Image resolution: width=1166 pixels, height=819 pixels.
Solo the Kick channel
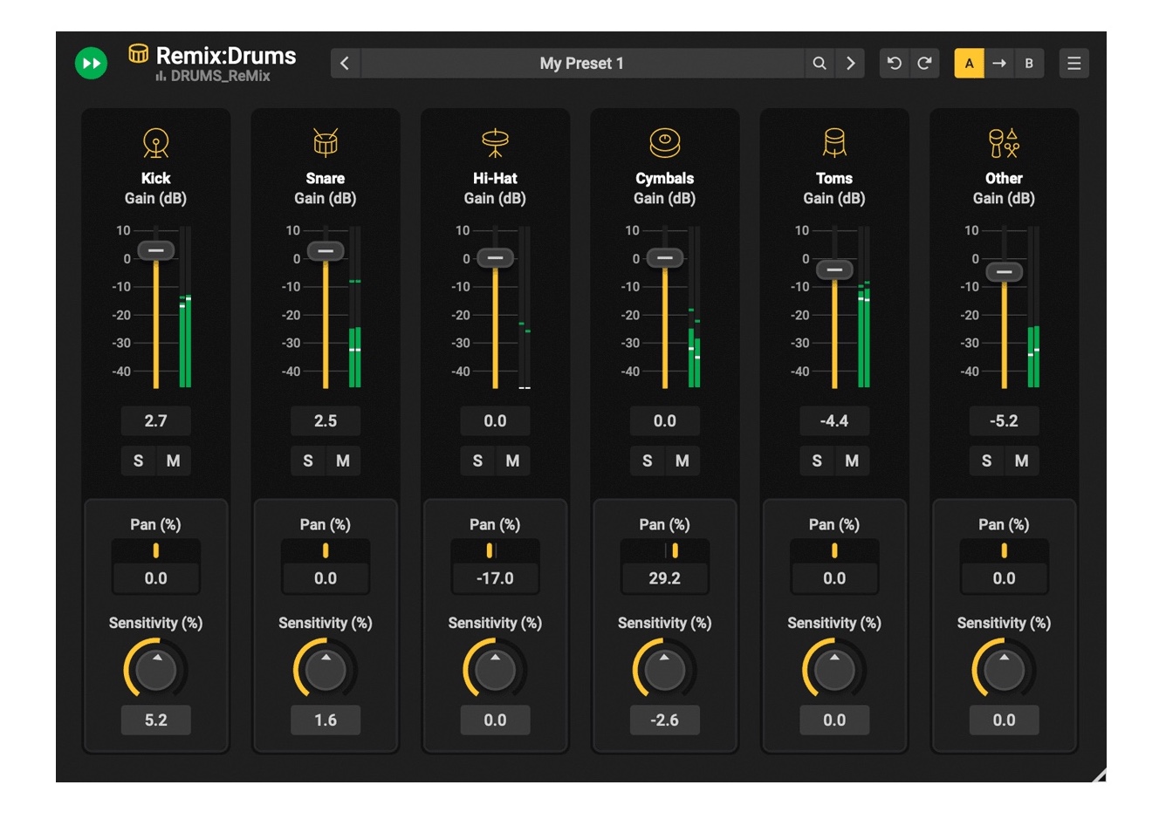137,461
